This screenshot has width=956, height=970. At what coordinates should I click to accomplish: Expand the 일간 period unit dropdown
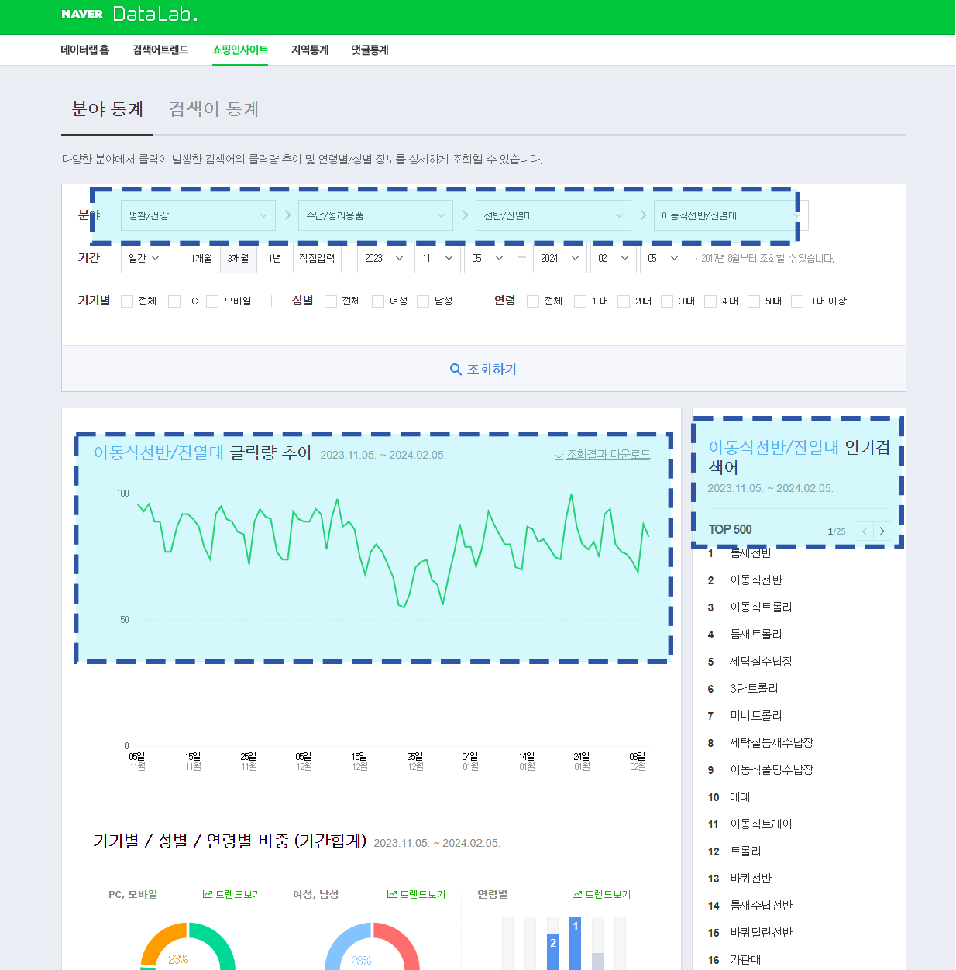(144, 258)
